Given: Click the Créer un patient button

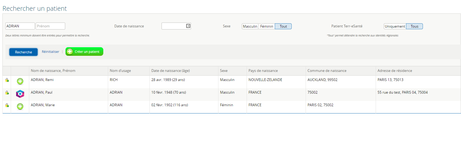Looking at the screenshot, I should (x=84, y=52).
